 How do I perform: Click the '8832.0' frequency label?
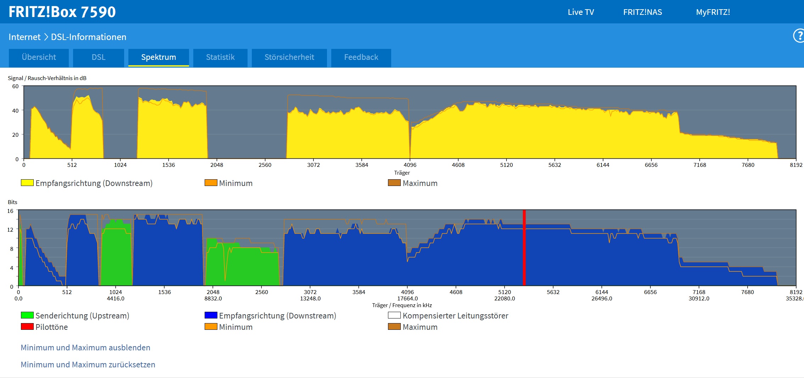point(213,298)
